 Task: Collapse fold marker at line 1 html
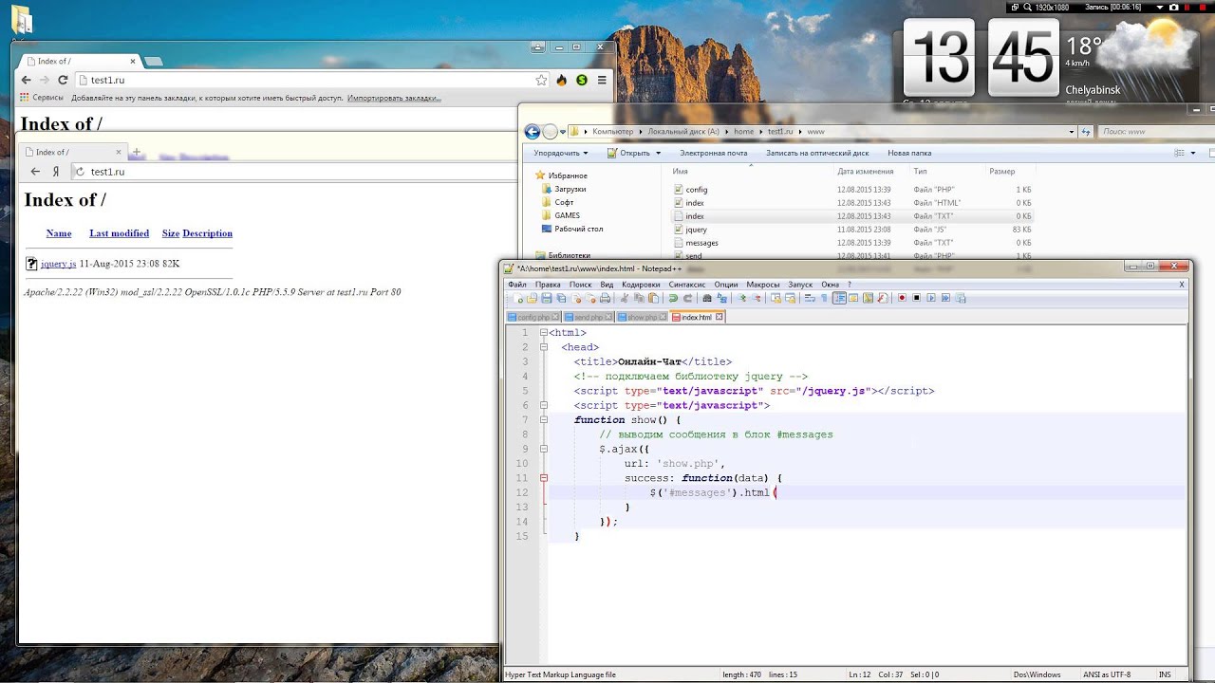543,333
